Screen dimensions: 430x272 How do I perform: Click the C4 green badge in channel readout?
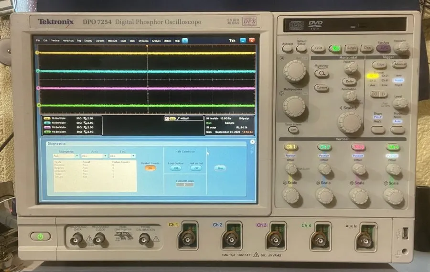(47, 132)
